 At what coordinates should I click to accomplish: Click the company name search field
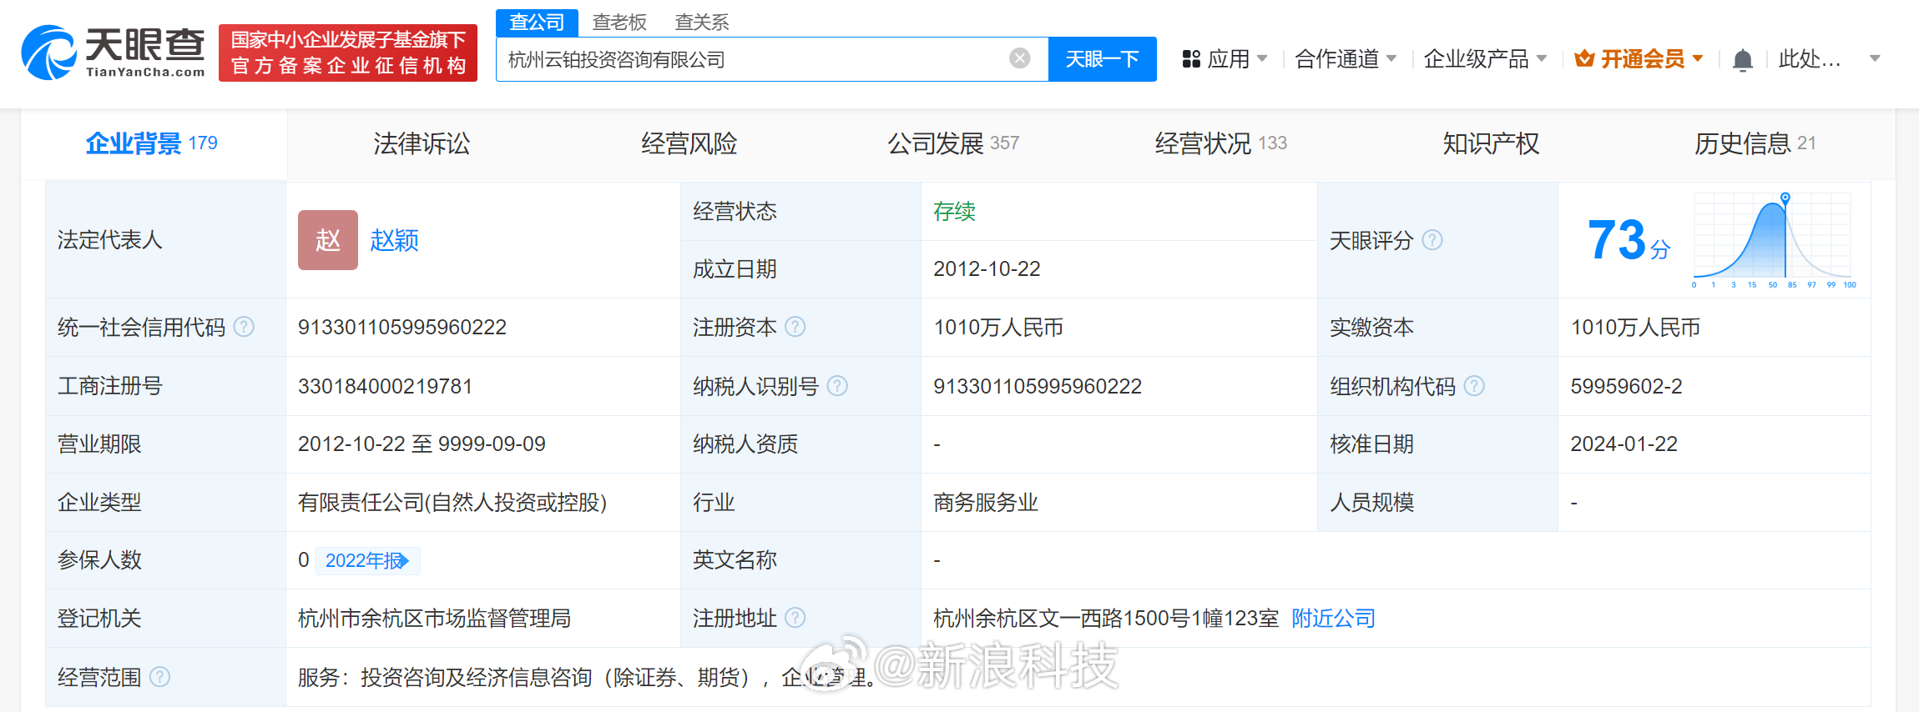click(x=751, y=59)
